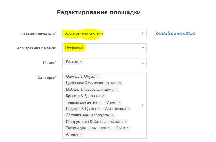
Task: Remove the Россия region tag
Action: (81, 62)
